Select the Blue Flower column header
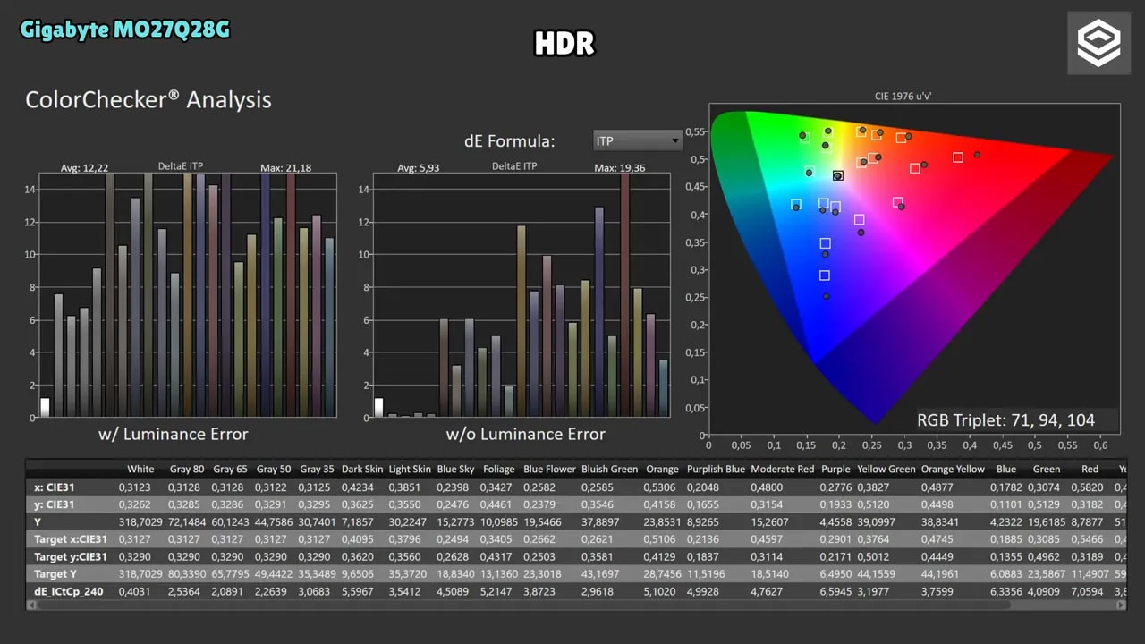This screenshot has height=644, width=1145. tap(548, 470)
